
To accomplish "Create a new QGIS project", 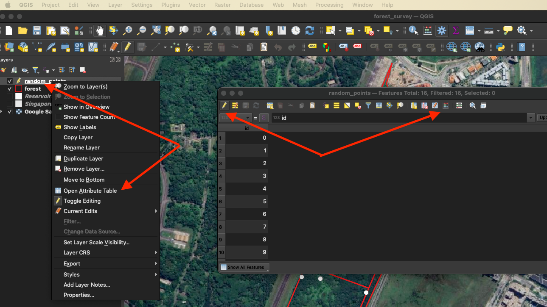I will tap(9, 30).
